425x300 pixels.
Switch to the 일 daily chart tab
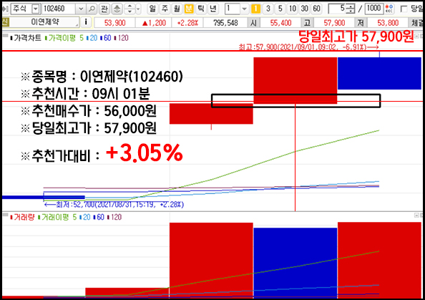(152, 9)
